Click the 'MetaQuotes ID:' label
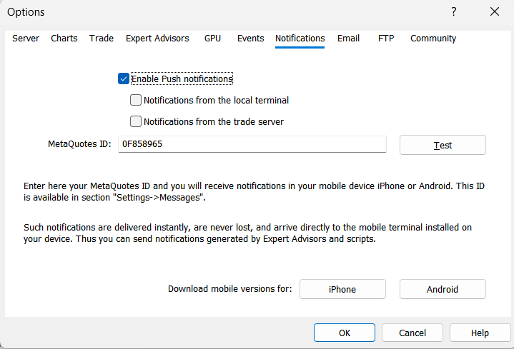The height and width of the screenshot is (349, 514). pos(79,144)
